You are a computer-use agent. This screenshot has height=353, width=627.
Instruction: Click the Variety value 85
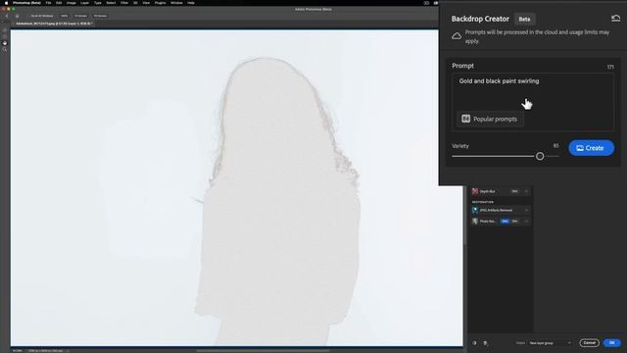point(555,146)
